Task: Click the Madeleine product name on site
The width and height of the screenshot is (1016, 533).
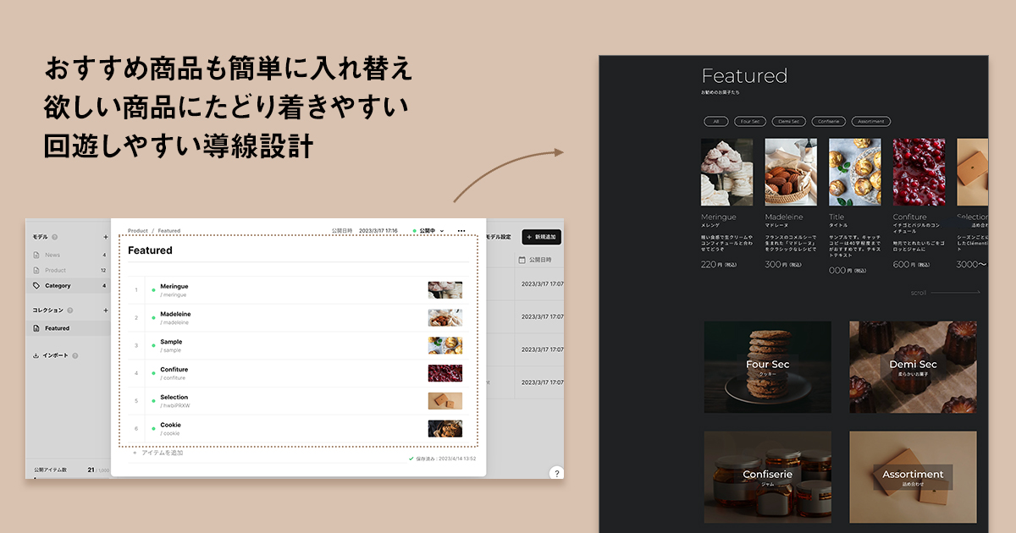Action: [x=785, y=217]
